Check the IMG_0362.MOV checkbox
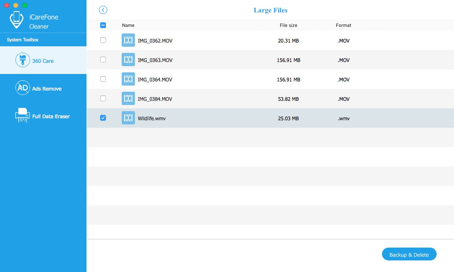 point(103,40)
